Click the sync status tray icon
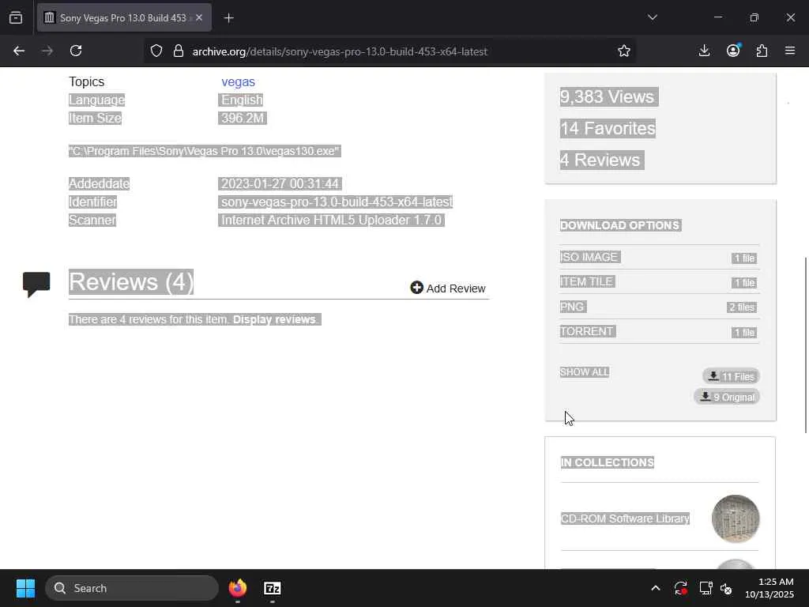 click(x=680, y=588)
